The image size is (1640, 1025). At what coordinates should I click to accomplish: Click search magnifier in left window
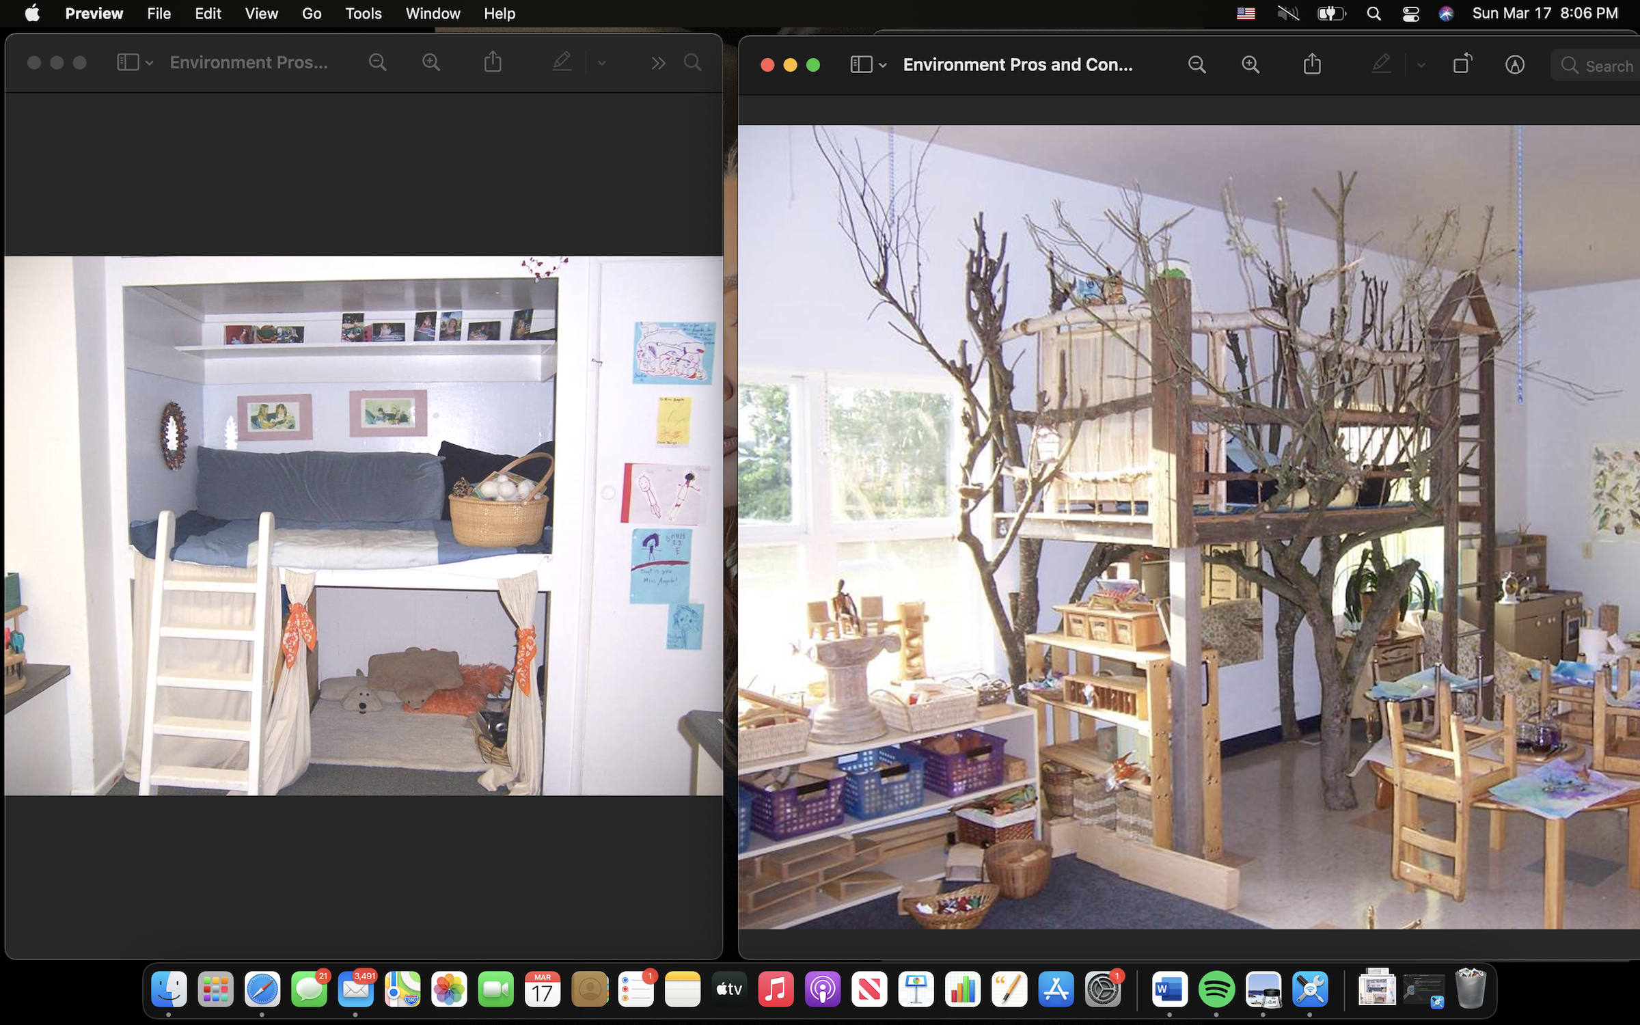coord(692,63)
